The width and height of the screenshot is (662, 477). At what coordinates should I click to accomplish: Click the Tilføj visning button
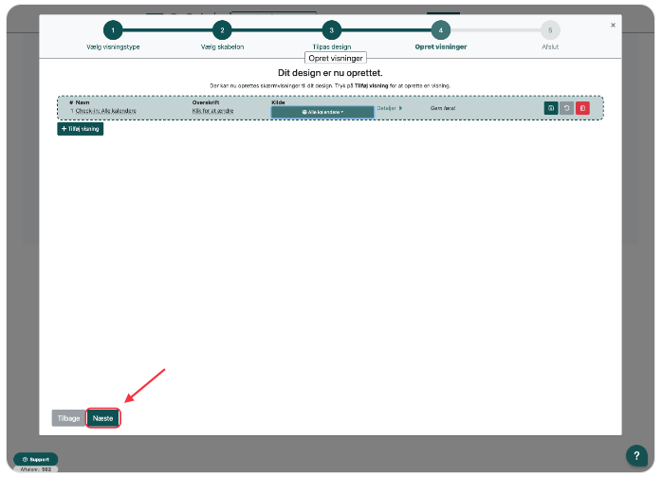click(x=81, y=129)
